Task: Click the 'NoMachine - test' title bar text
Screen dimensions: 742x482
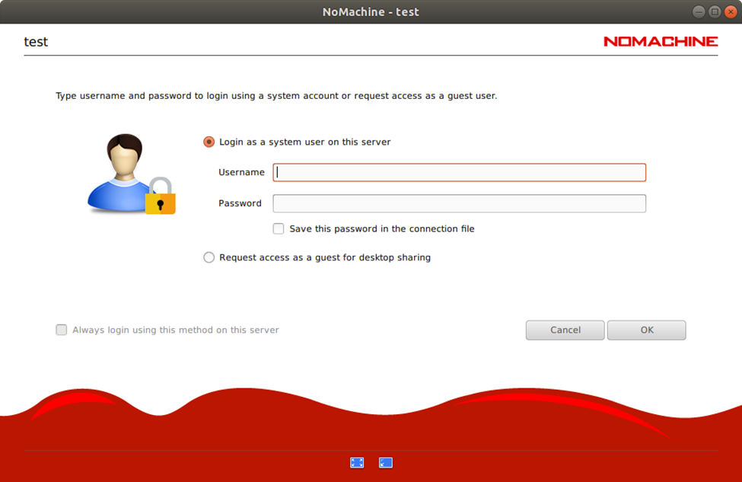Action: coord(371,12)
